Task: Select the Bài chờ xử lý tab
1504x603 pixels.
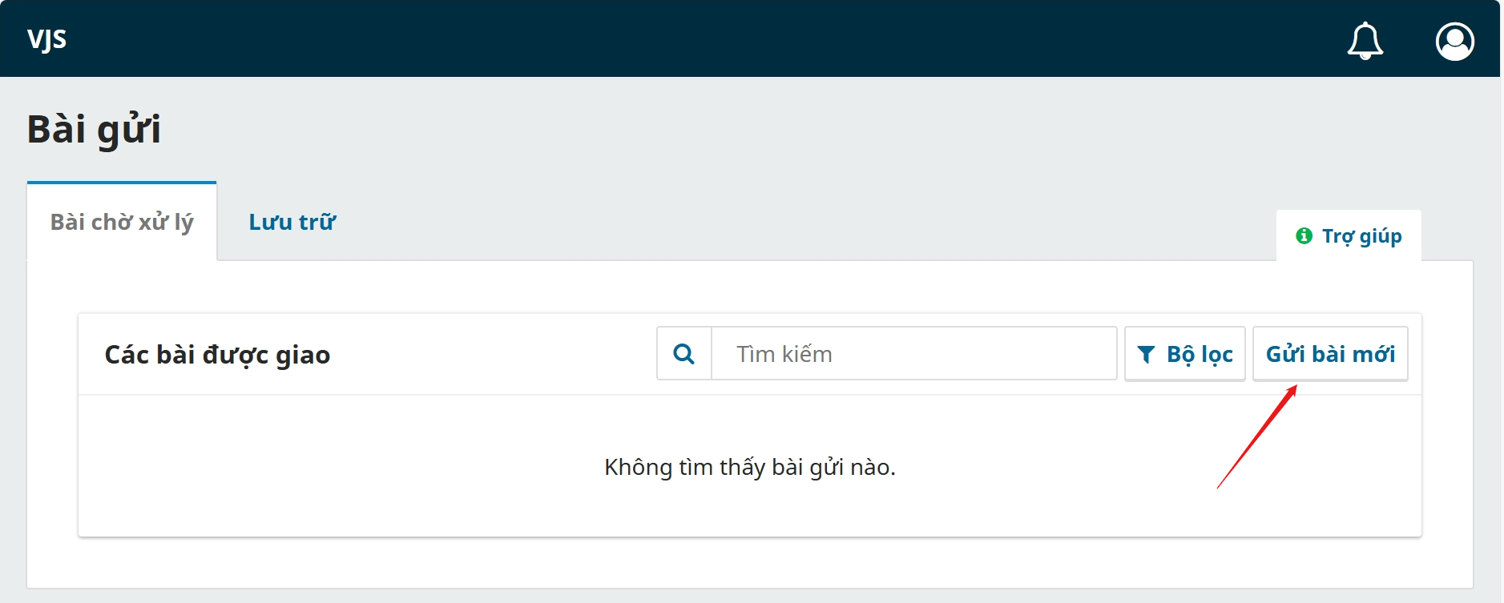Action: click(122, 222)
